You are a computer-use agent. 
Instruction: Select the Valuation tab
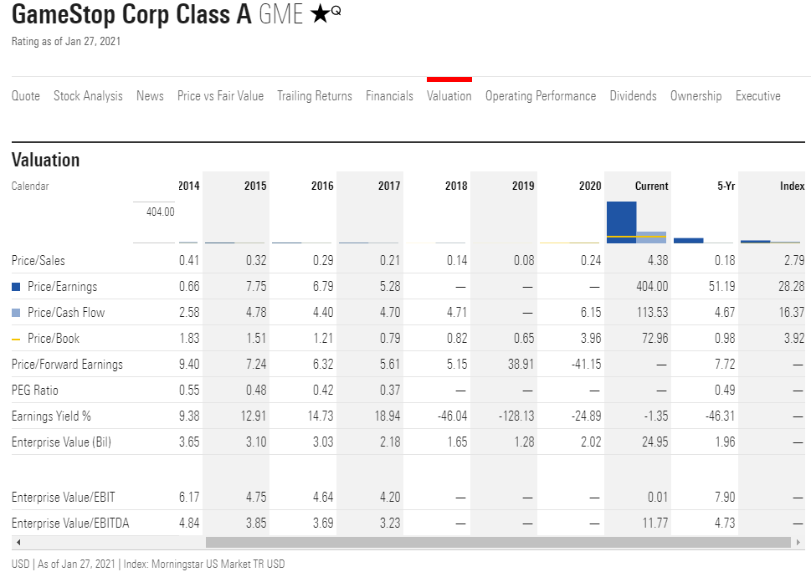(449, 96)
